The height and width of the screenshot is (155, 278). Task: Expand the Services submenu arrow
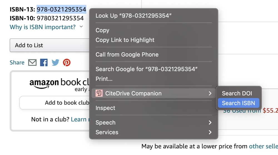pyautogui.click(x=210, y=132)
